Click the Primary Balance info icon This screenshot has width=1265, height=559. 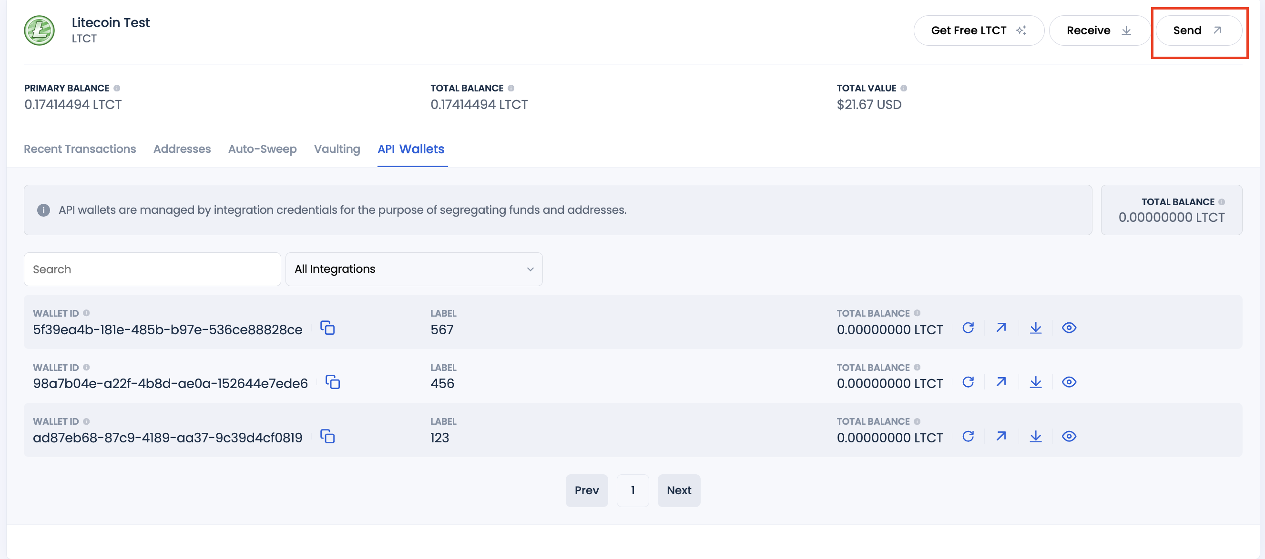tap(117, 89)
